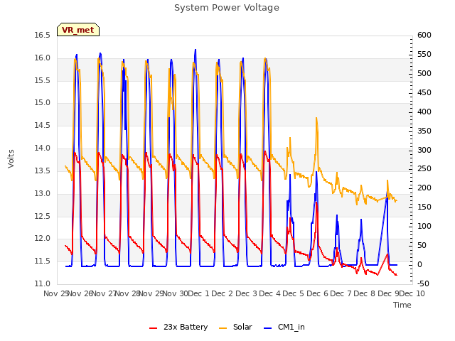Image resolution: width=455 pixels, height=341 pixels.
Task: Click the 16.0 left axis tick label
Action: (x=42, y=58)
